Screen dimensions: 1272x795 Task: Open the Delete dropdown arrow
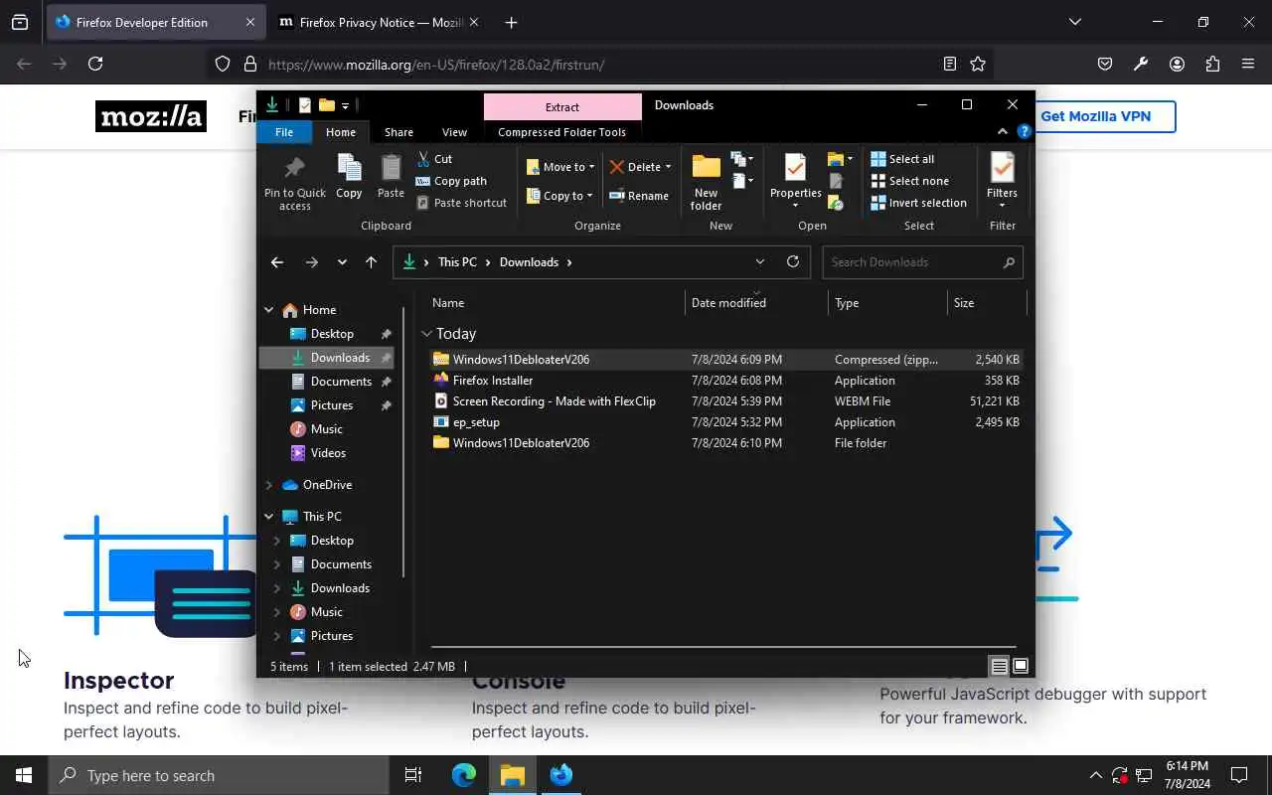pos(668,167)
